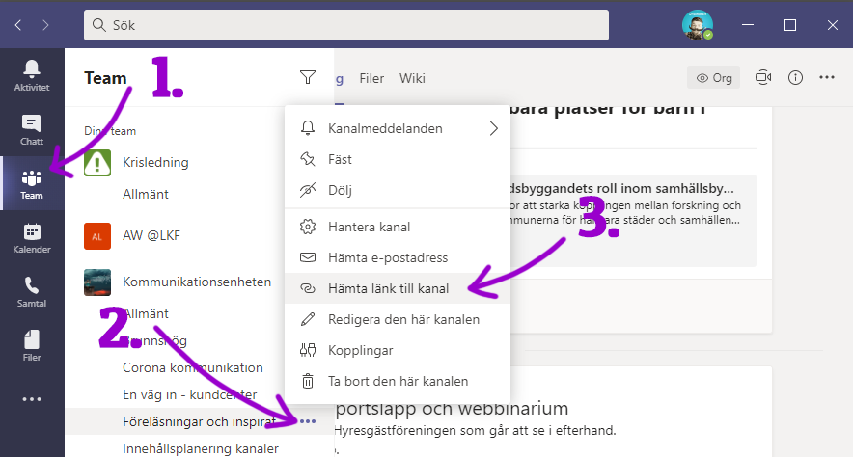
Task: Click the Org visibility button
Action: pos(714,78)
